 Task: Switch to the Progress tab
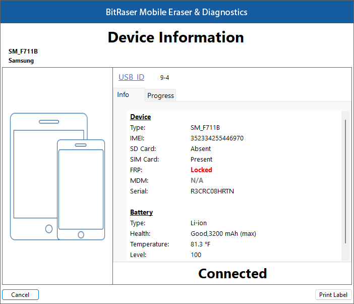click(x=160, y=95)
